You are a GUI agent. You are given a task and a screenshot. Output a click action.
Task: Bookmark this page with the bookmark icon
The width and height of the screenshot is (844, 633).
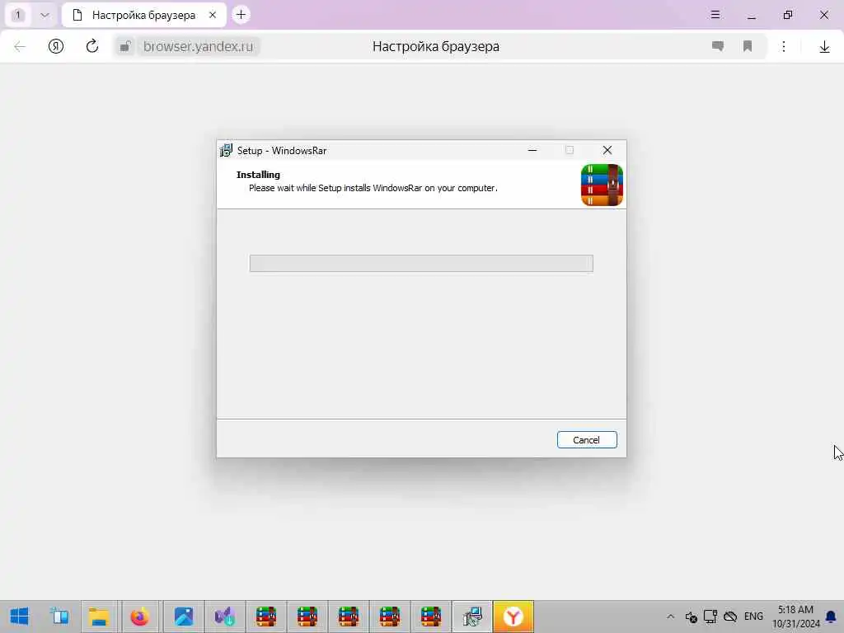(748, 46)
